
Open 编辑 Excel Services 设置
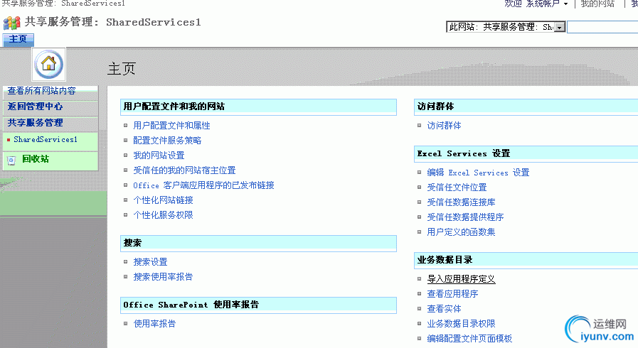point(478,173)
